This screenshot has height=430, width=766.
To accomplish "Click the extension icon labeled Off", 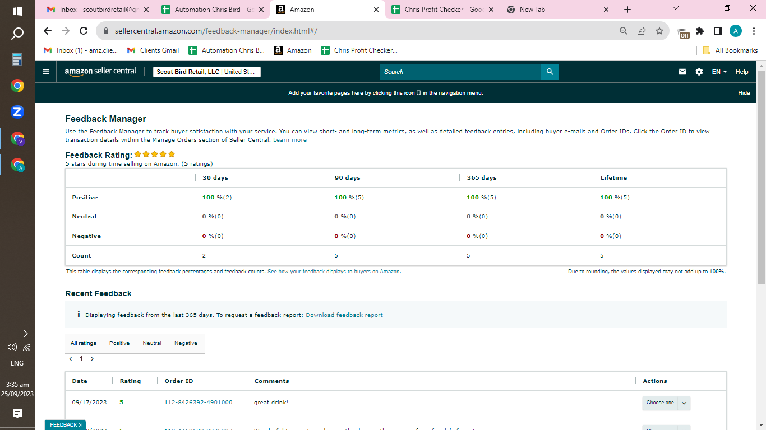I will [x=683, y=33].
